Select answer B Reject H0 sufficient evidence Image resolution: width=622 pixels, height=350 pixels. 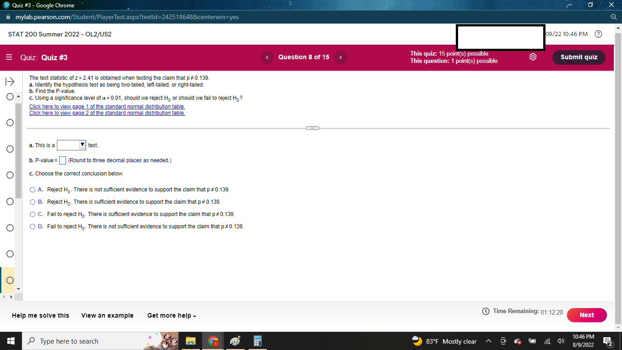[x=33, y=202]
